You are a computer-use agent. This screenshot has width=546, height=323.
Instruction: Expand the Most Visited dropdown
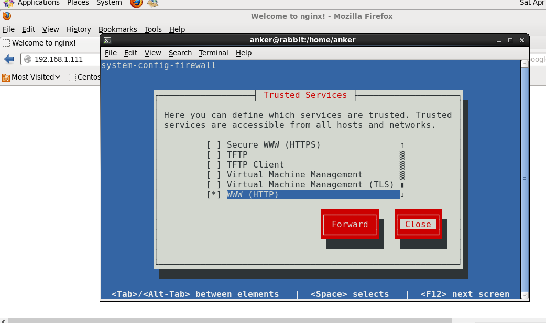(58, 77)
